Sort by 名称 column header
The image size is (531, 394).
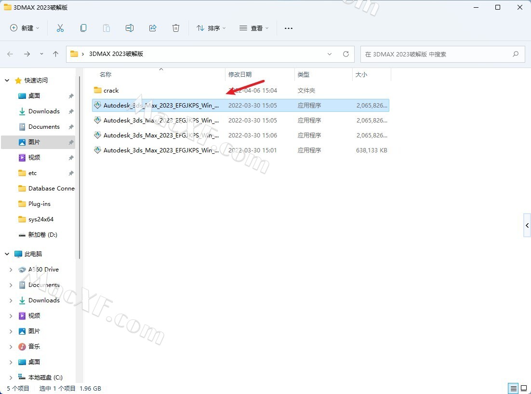click(106, 74)
